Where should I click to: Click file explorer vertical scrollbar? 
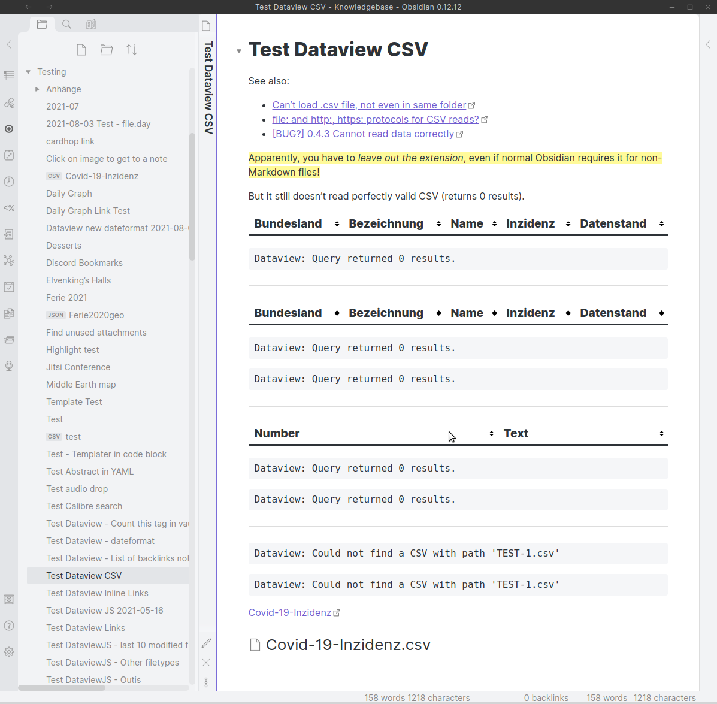[x=192, y=197]
